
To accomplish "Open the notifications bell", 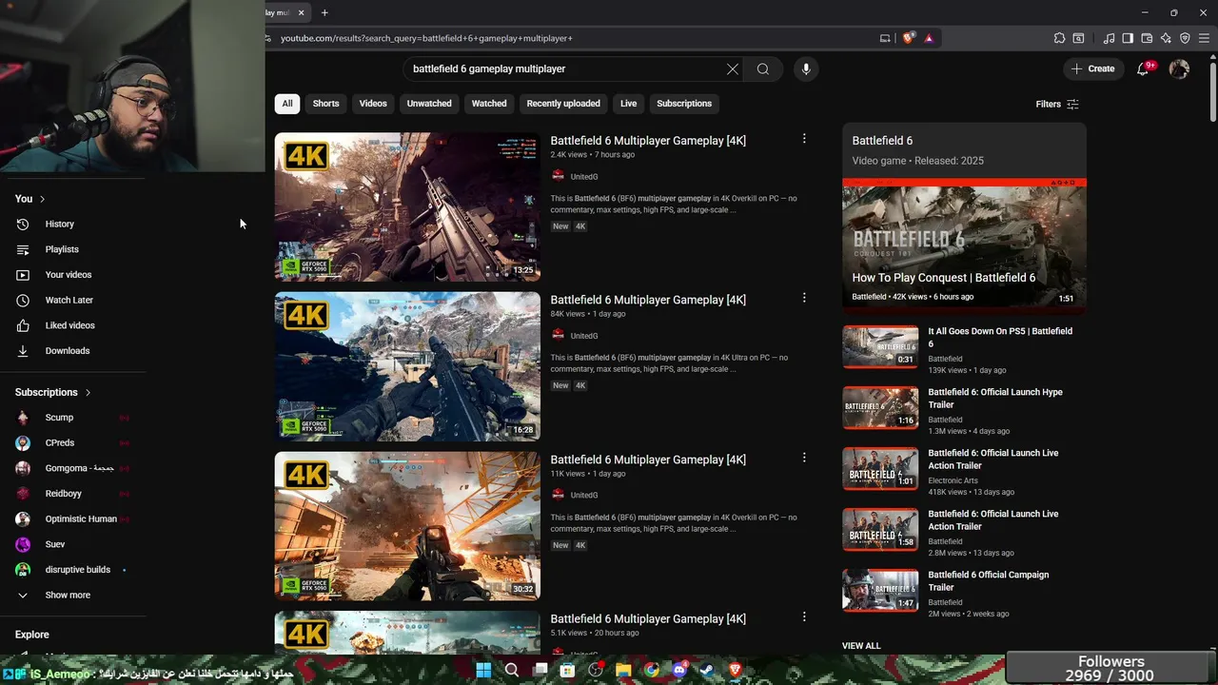I will click(1144, 68).
